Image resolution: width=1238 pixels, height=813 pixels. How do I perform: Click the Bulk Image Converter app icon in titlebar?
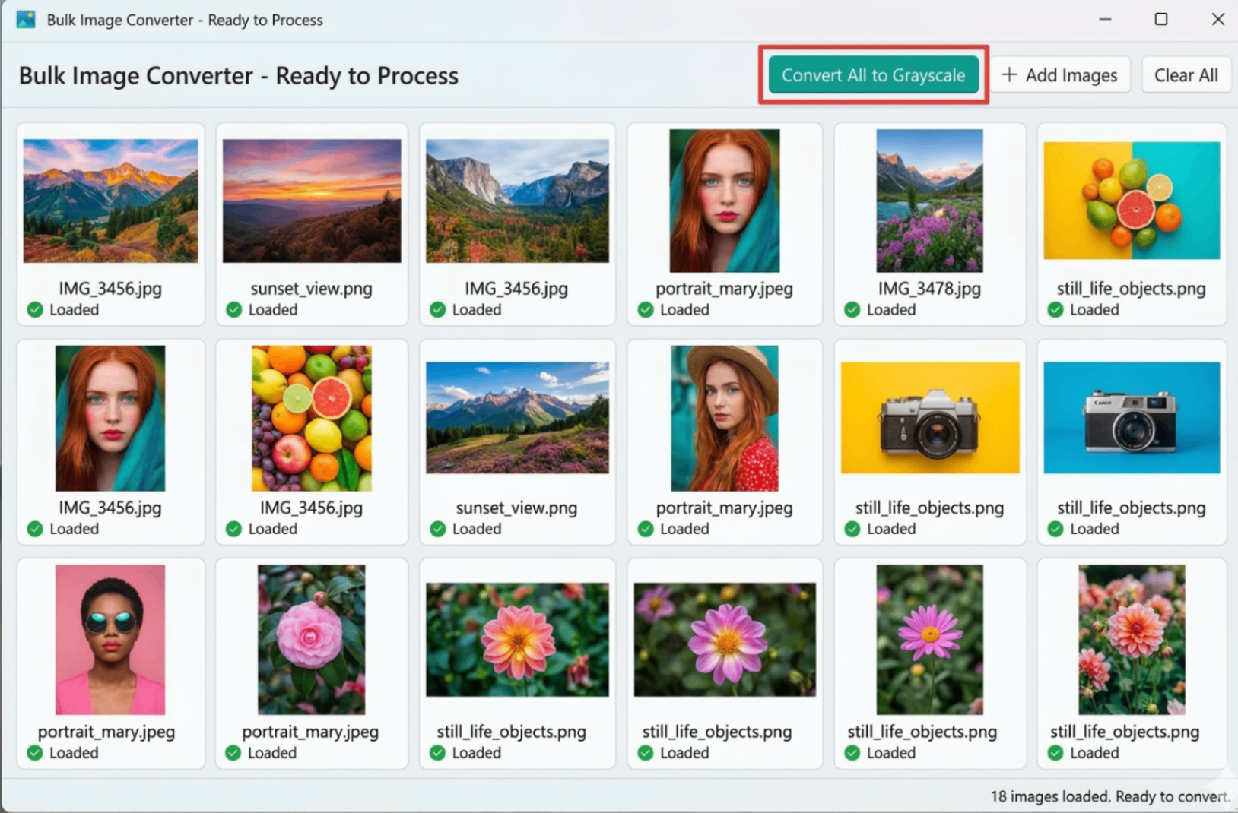[26, 19]
